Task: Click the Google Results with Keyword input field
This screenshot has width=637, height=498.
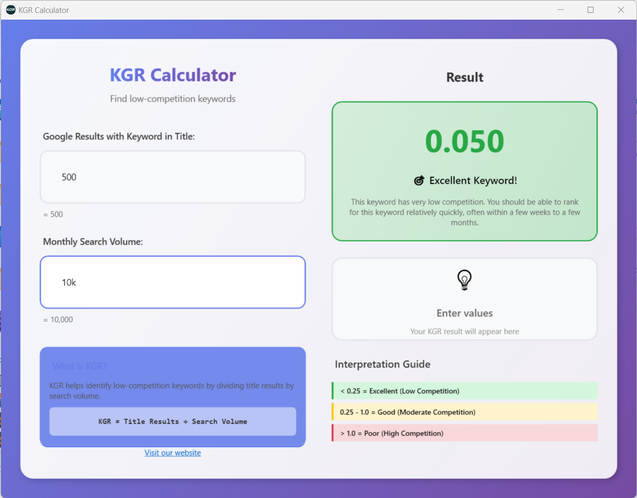Action: (173, 177)
